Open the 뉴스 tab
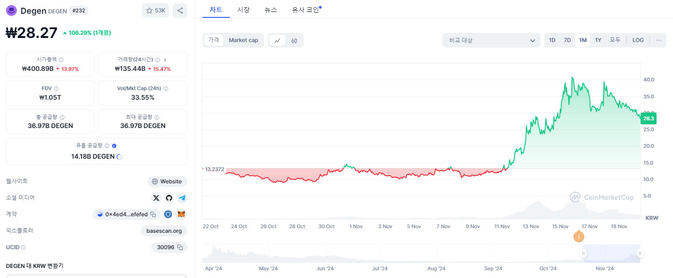 pyautogui.click(x=271, y=10)
